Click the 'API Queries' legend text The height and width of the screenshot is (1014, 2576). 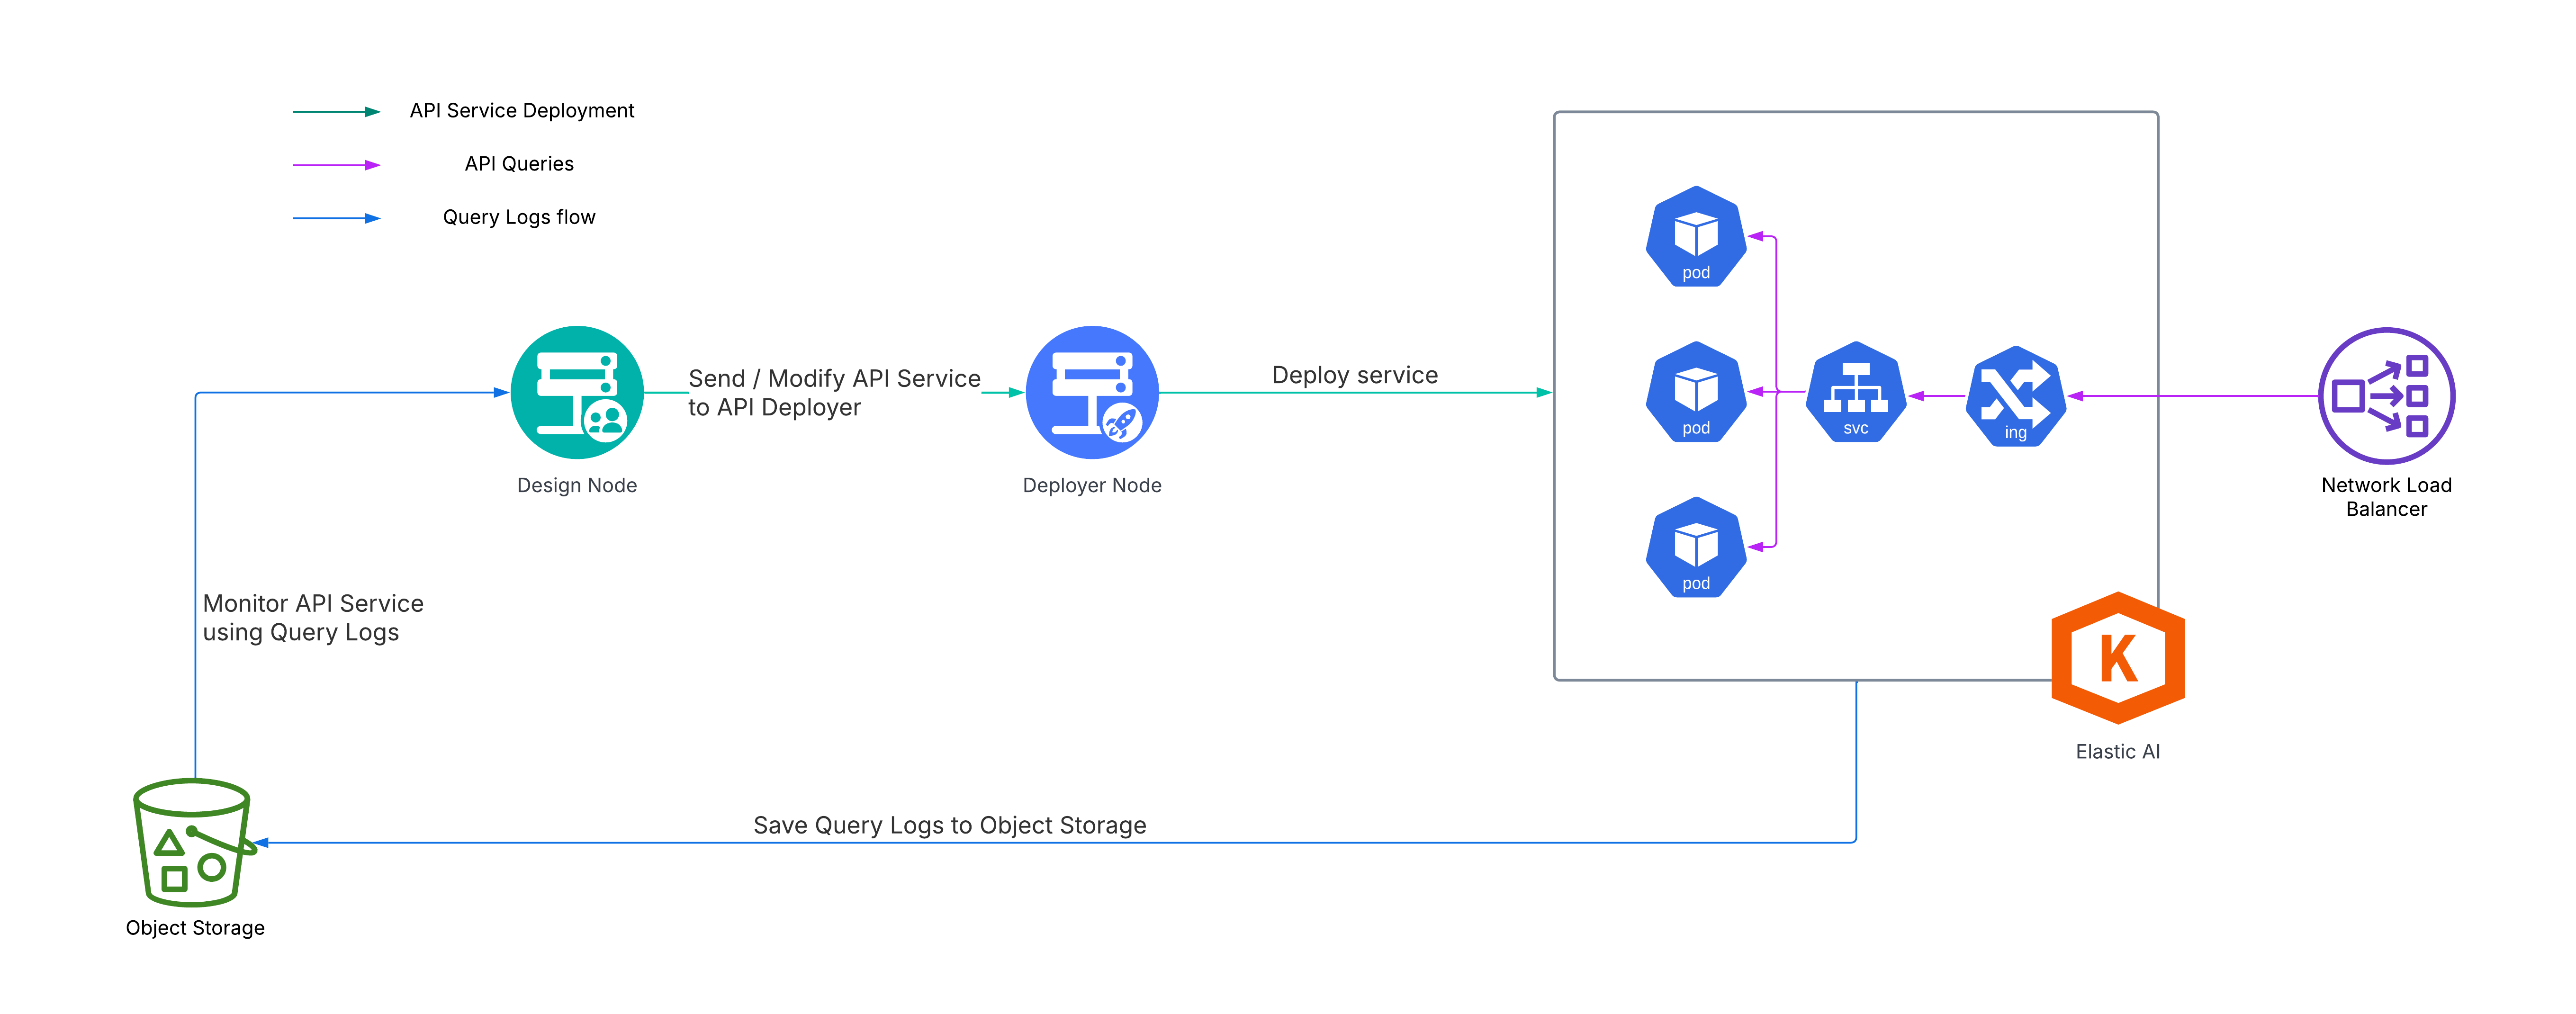tap(519, 163)
